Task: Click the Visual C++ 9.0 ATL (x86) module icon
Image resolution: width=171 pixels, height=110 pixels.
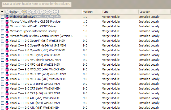Action: coord(7,108)
